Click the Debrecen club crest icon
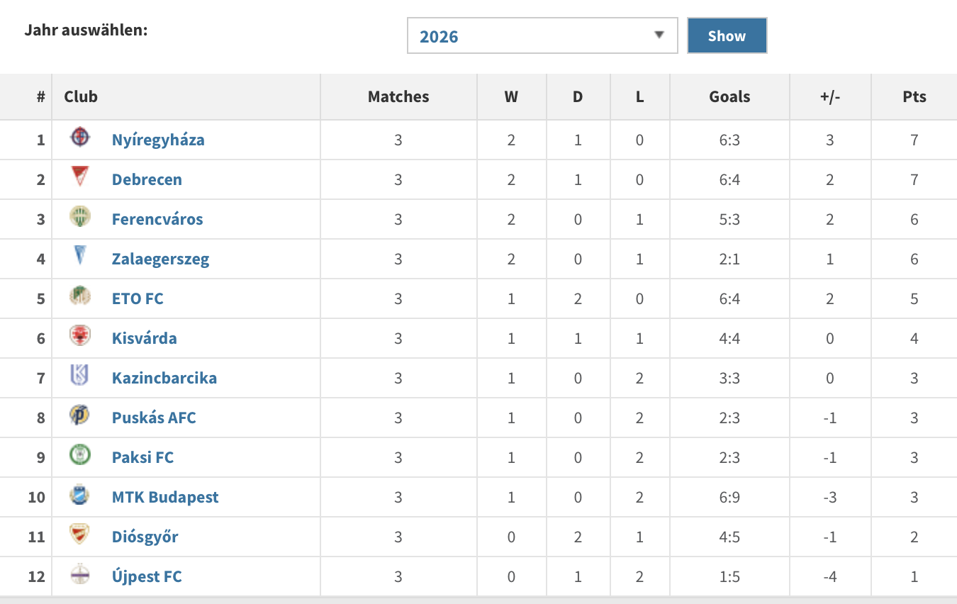The width and height of the screenshot is (957, 604). [x=80, y=177]
